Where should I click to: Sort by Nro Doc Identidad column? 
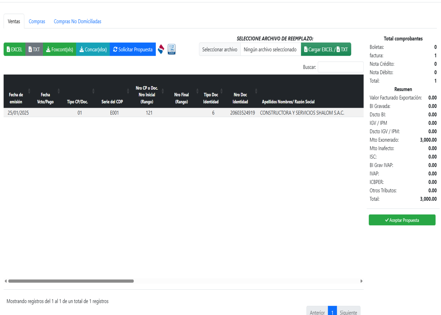tap(240, 98)
